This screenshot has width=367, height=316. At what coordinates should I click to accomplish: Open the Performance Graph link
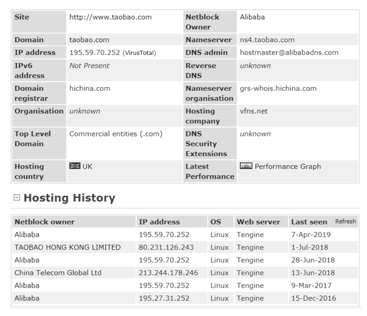coord(287,166)
